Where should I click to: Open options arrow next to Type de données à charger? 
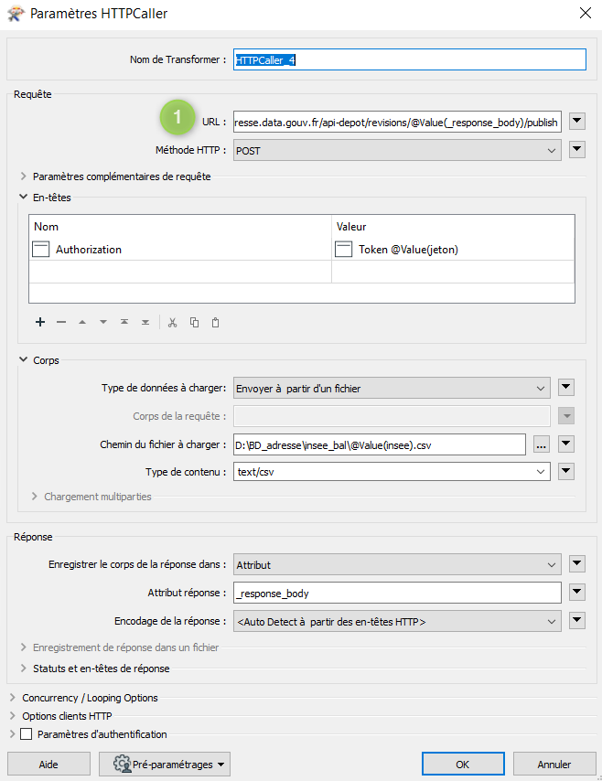[566, 387]
